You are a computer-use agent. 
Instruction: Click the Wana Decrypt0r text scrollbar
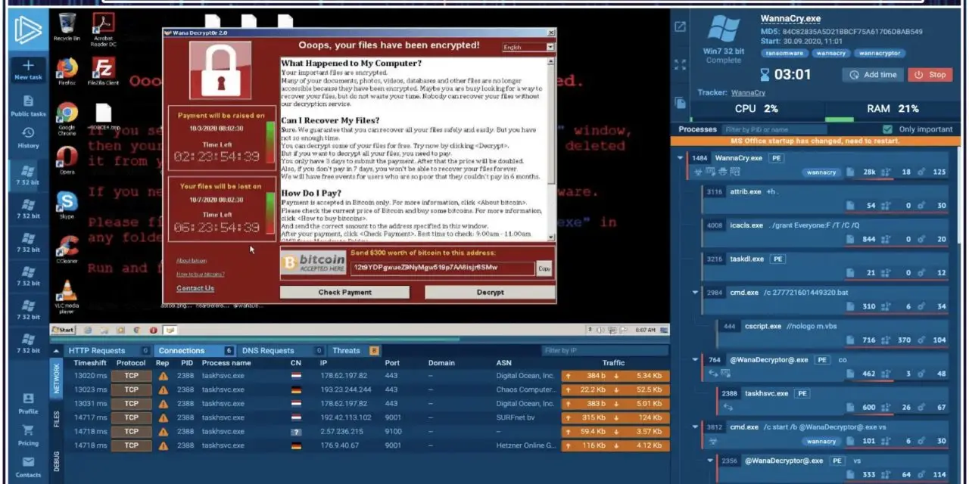pos(551,147)
